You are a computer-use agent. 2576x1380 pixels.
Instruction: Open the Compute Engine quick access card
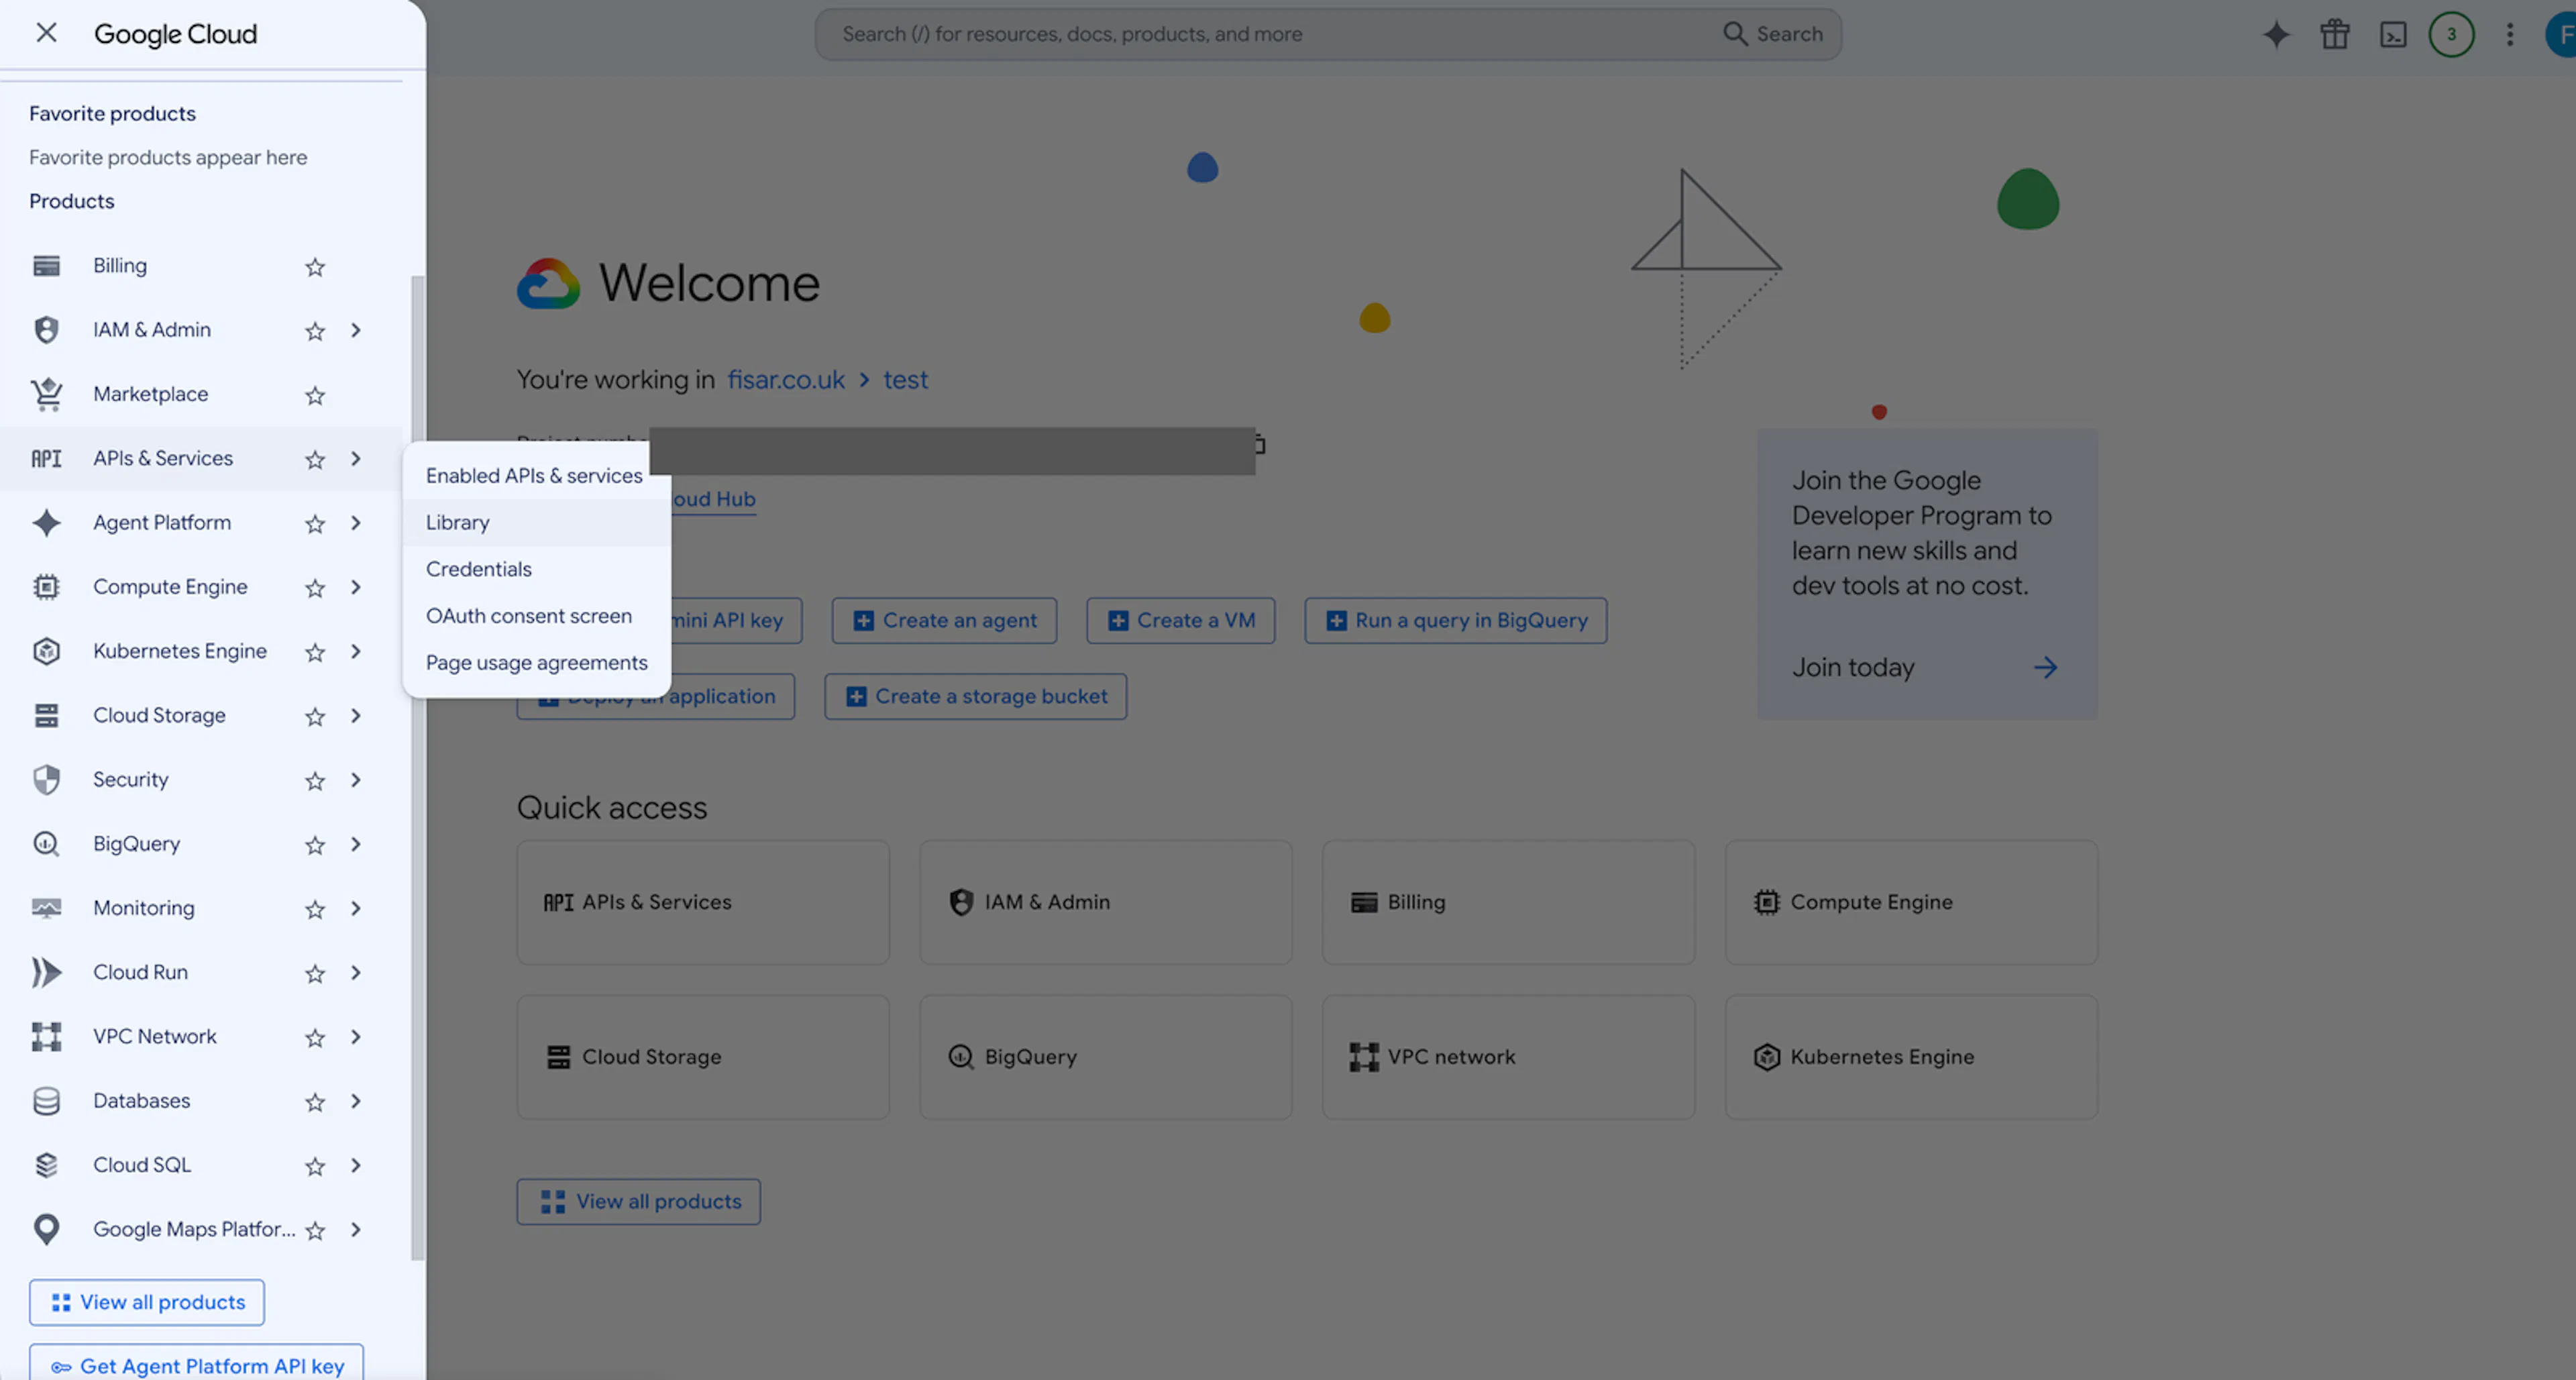coord(1911,902)
